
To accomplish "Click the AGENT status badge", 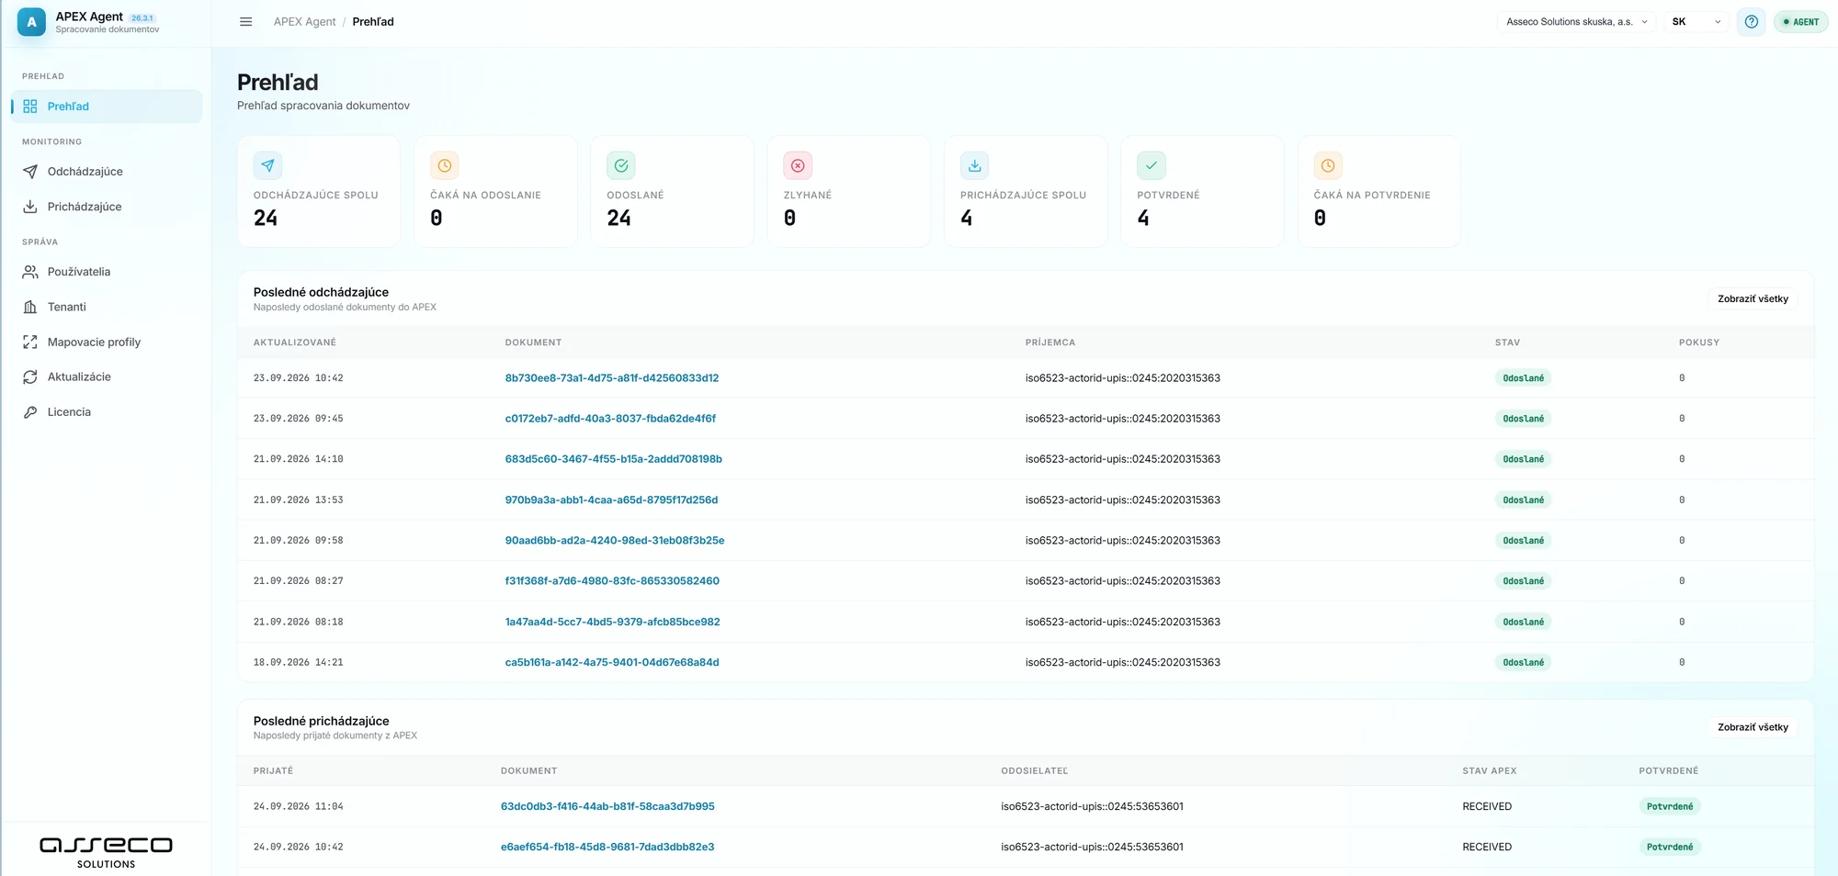I will tap(1801, 22).
